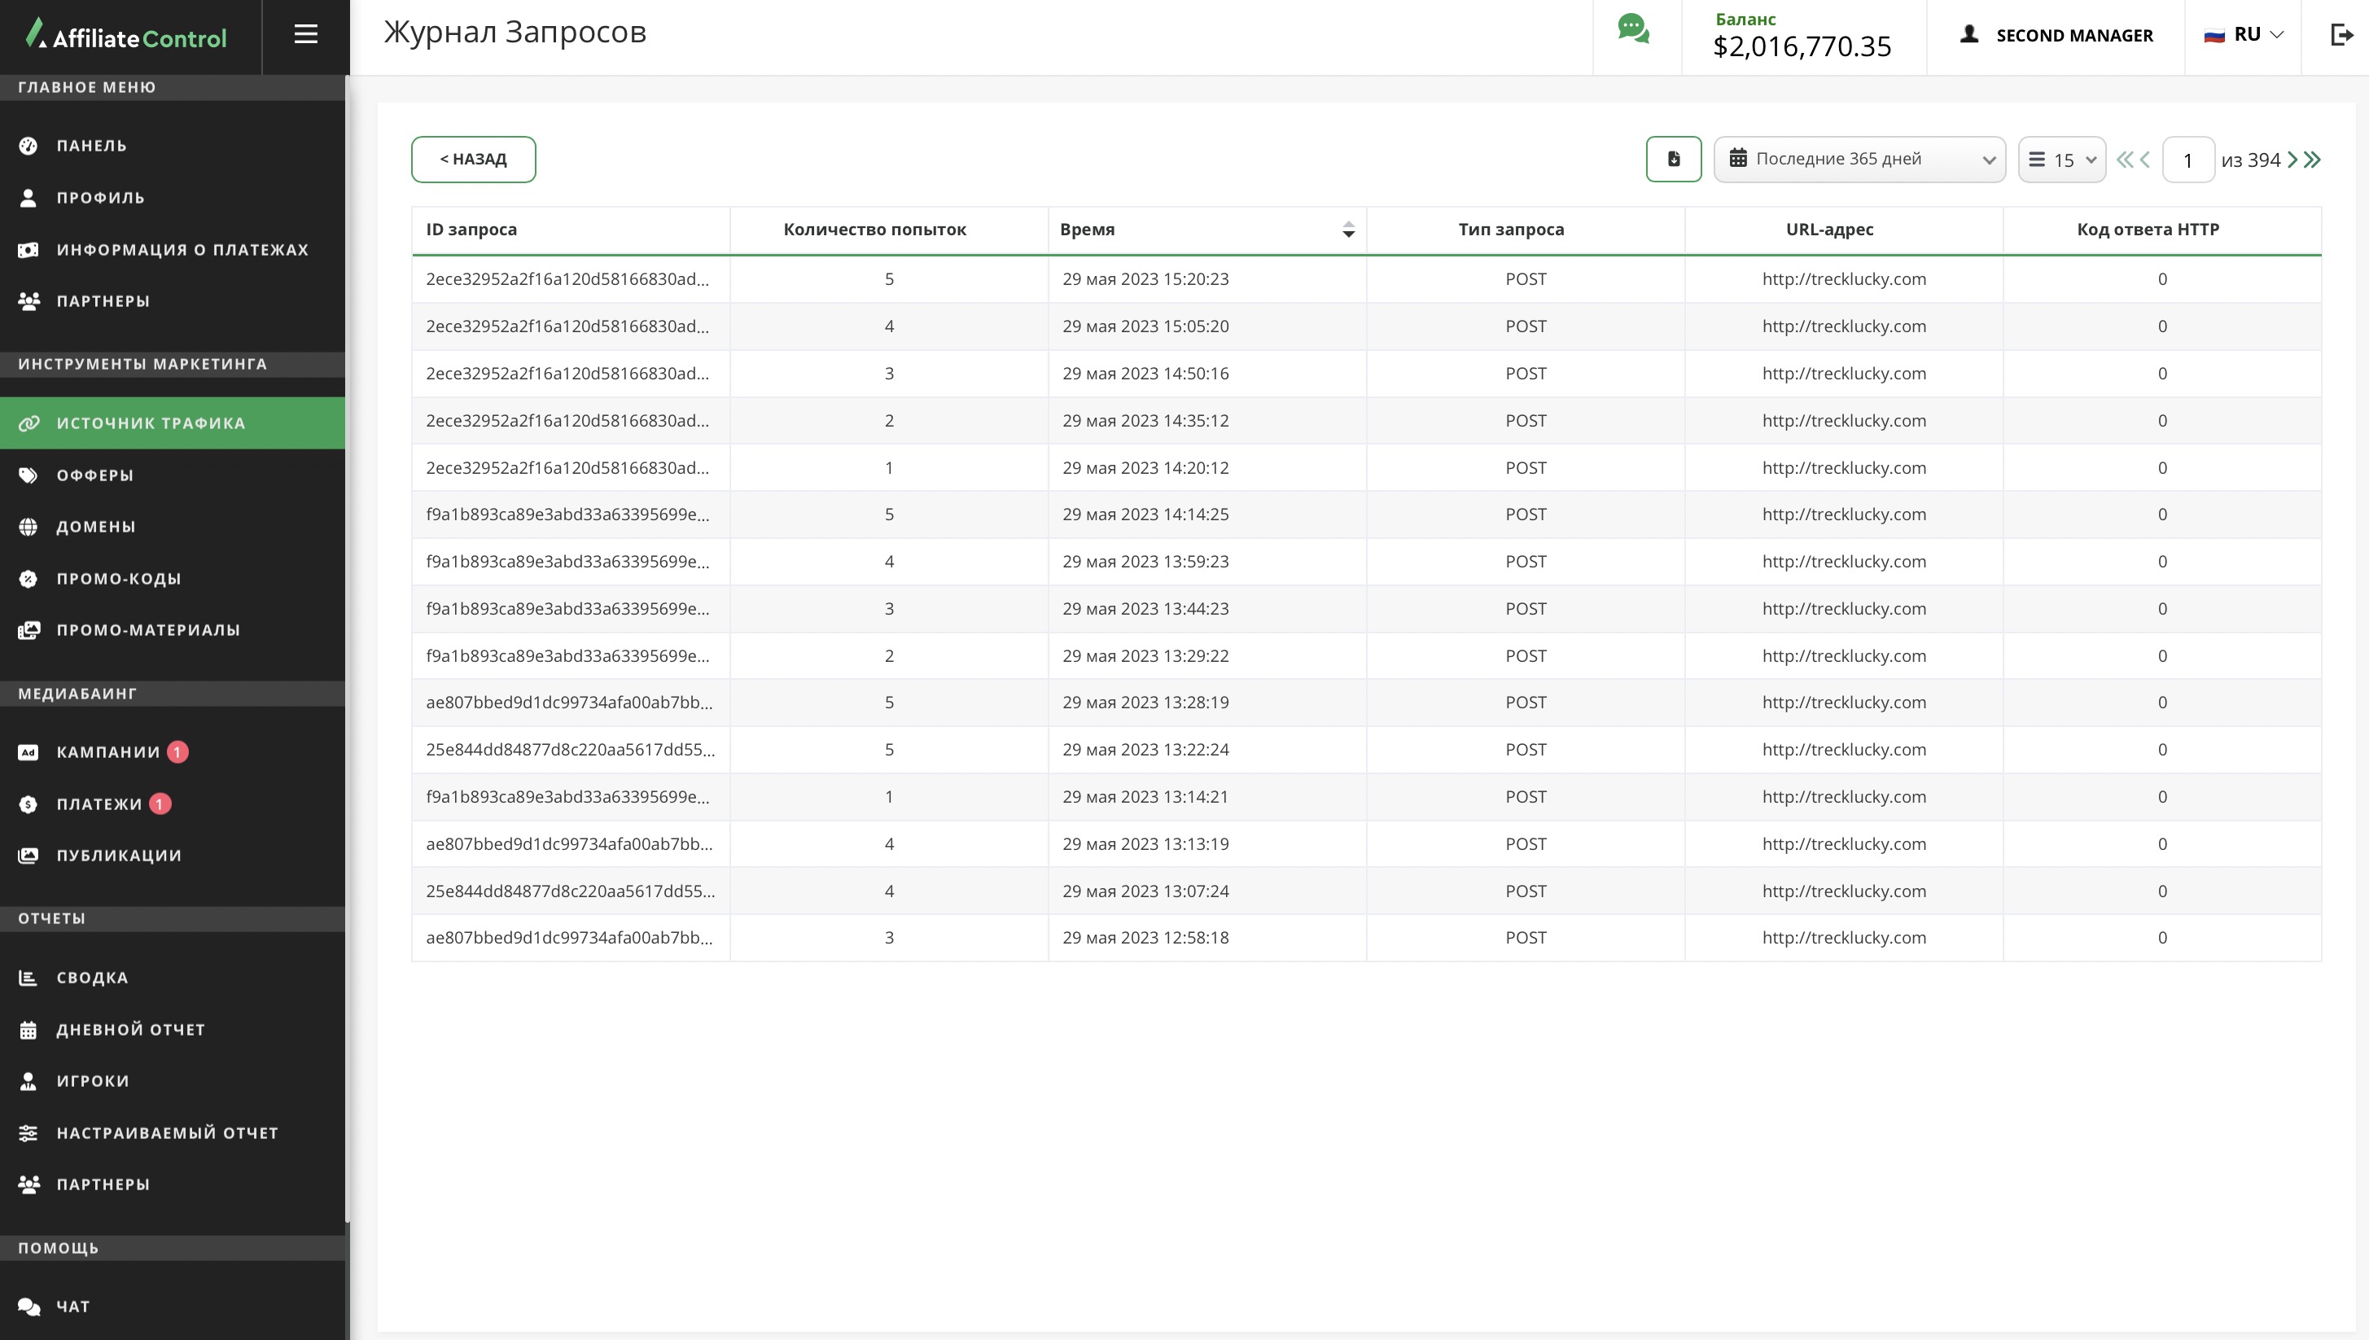Open Офферы in the sidebar
The height and width of the screenshot is (1340, 2369).
(x=96, y=475)
